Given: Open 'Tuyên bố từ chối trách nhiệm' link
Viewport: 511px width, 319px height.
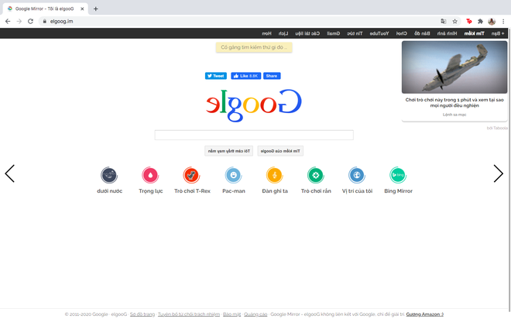Looking at the screenshot, I should (x=189, y=314).
